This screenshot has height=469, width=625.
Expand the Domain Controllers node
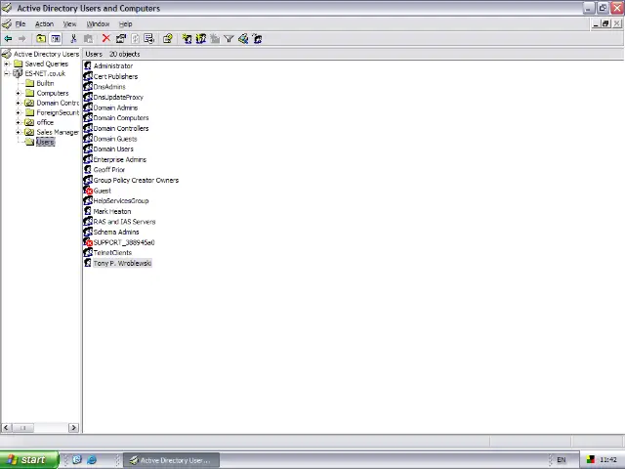pyautogui.click(x=18, y=103)
